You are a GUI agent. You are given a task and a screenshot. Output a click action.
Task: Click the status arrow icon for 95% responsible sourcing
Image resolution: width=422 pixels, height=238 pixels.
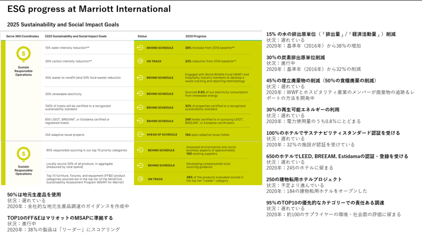pyautogui.click(x=140, y=150)
